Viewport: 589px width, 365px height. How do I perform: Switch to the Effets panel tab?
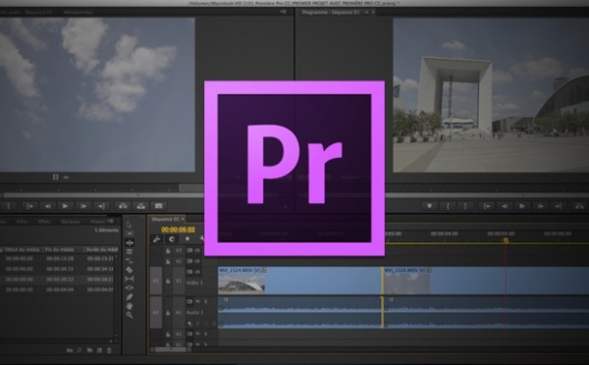[x=44, y=222]
